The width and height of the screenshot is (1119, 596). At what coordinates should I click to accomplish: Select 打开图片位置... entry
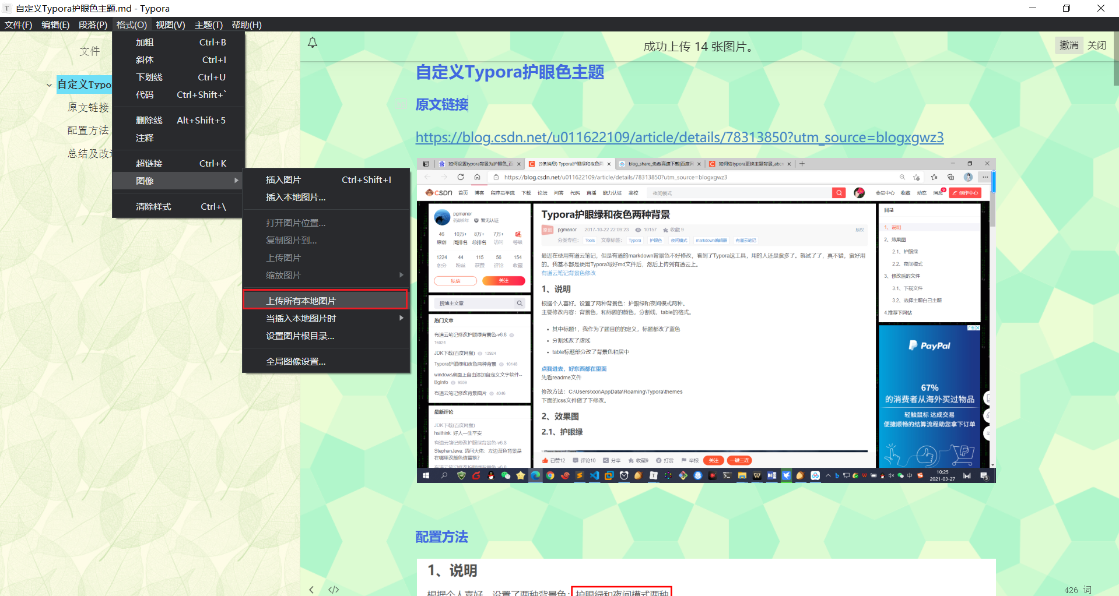(326, 223)
